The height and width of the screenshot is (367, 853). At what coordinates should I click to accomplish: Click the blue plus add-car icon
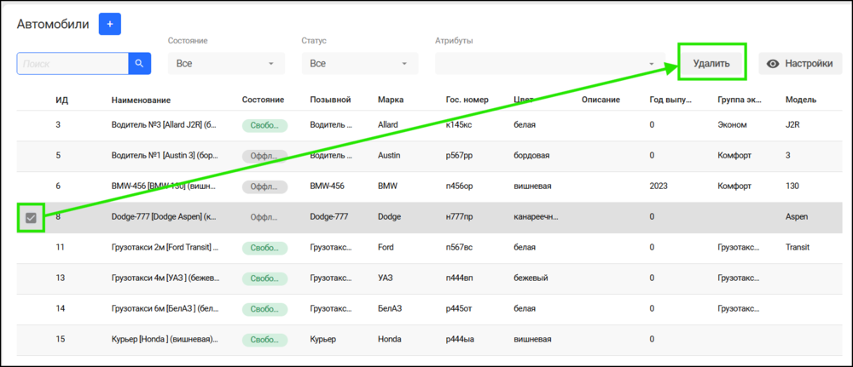click(x=109, y=24)
